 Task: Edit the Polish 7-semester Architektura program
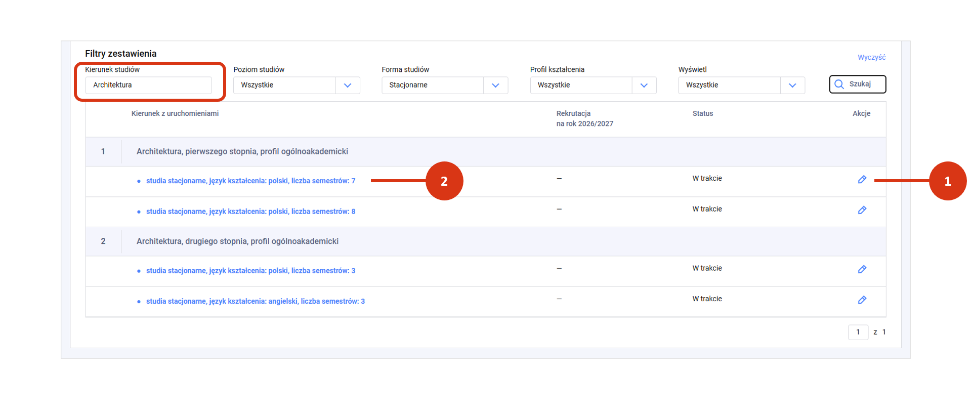[862, 180]
